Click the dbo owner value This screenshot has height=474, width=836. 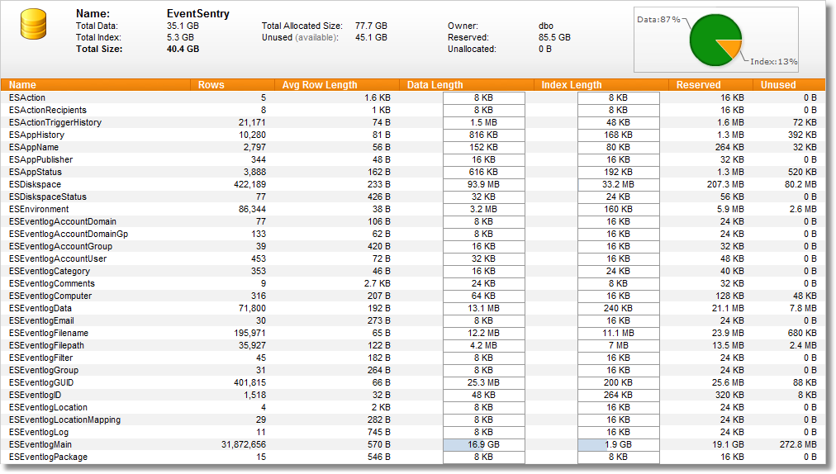pyautogui.click(x=546, y=26)
